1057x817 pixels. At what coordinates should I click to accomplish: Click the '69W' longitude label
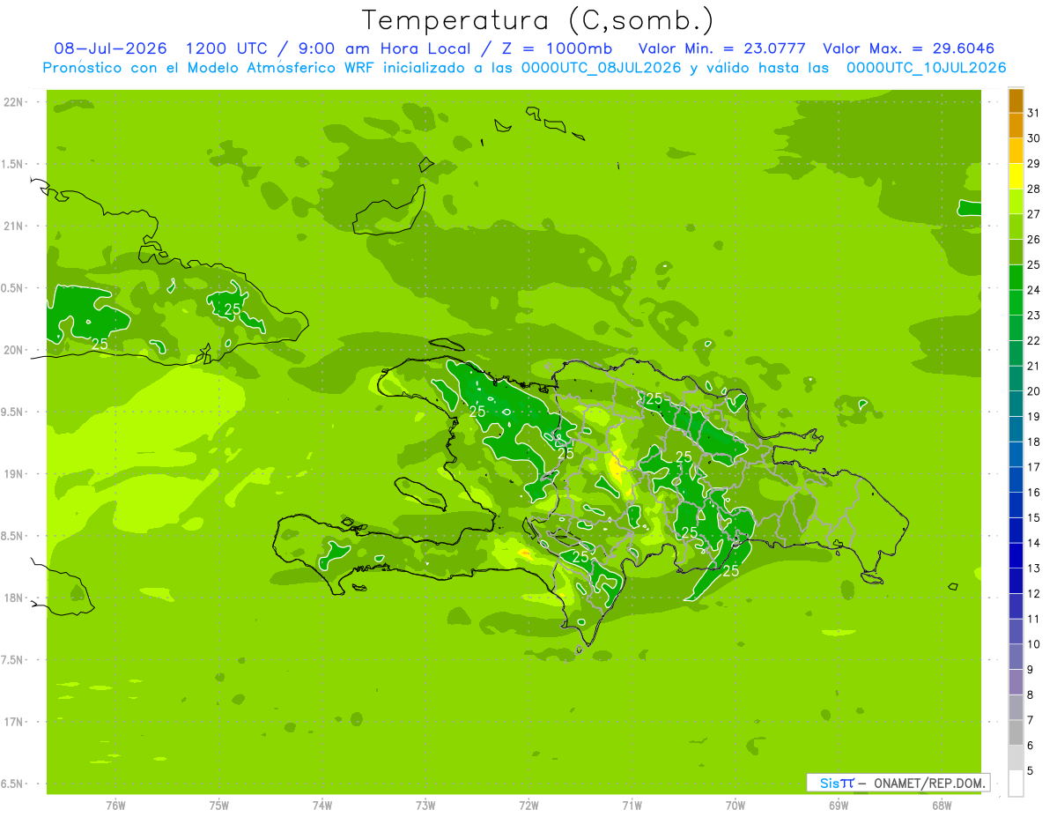tap(839, 806)
